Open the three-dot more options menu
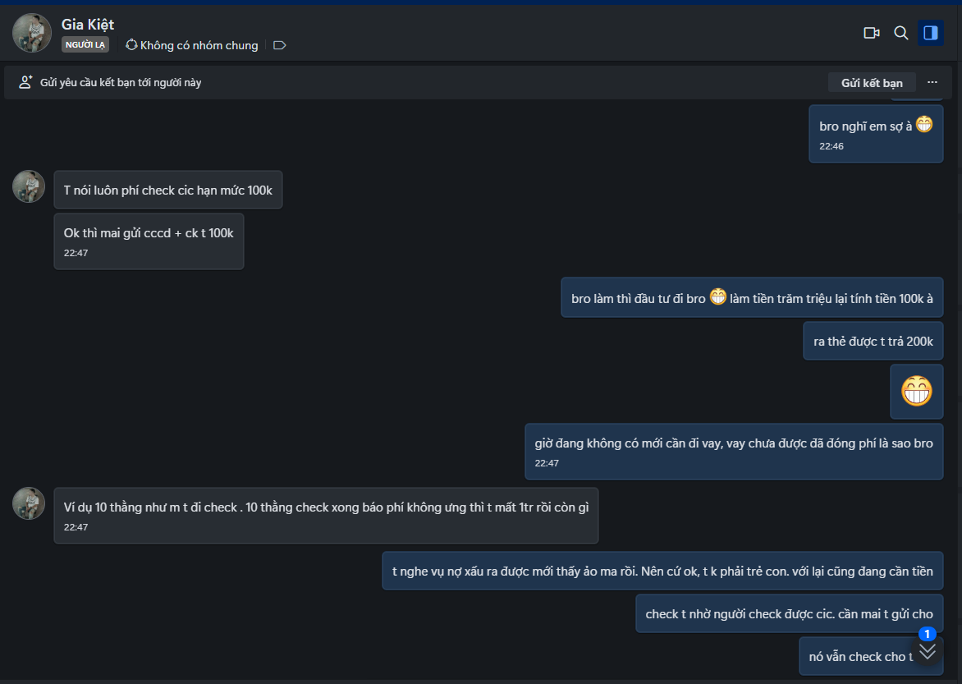The height and width of the screenshot is (684, 962). [x=932, y=82]
